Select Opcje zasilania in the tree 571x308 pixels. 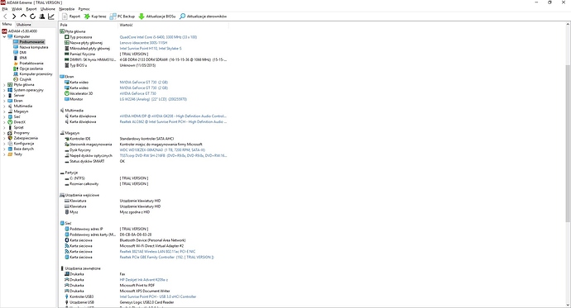[x=31, y=69]
